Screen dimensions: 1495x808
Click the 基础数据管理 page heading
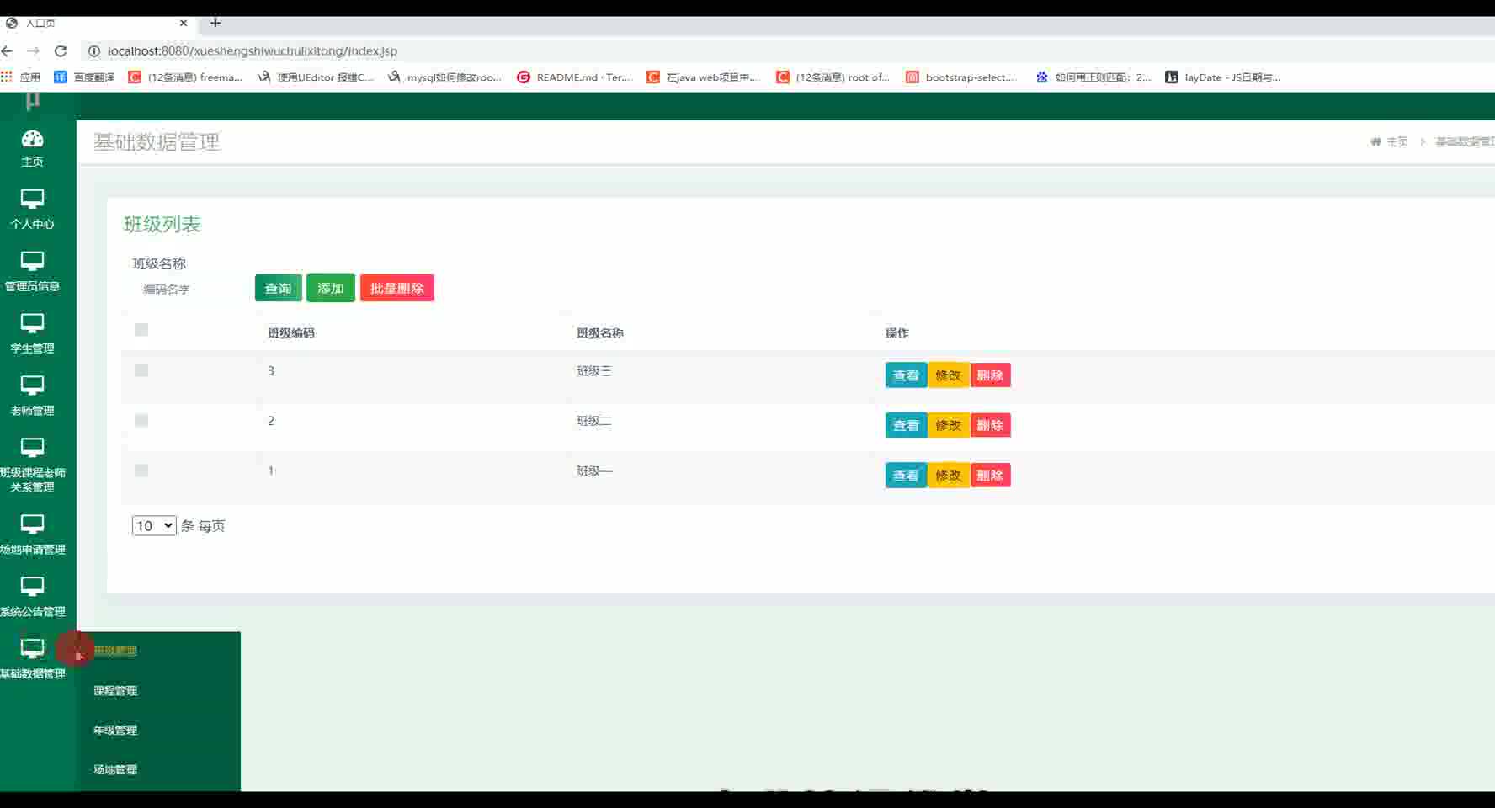tap(157, 142)
